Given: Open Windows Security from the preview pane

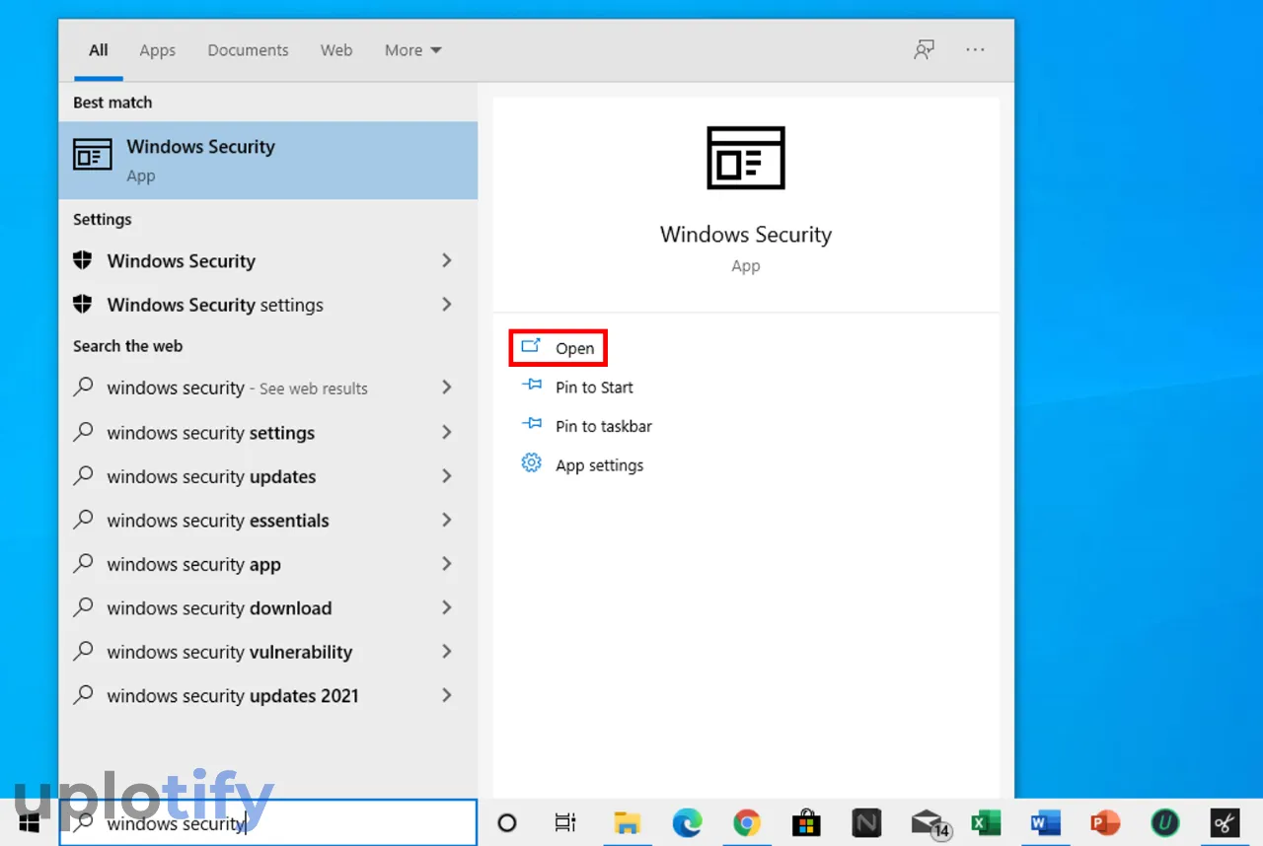Looking at the screenshot, I should pos(558,348).
